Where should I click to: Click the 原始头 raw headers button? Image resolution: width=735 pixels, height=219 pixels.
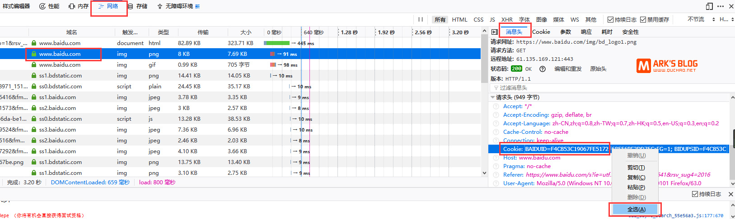[598, 69]
